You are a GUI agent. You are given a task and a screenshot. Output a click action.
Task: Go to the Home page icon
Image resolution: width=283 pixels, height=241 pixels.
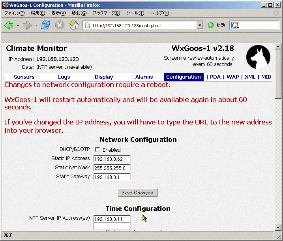74,25
